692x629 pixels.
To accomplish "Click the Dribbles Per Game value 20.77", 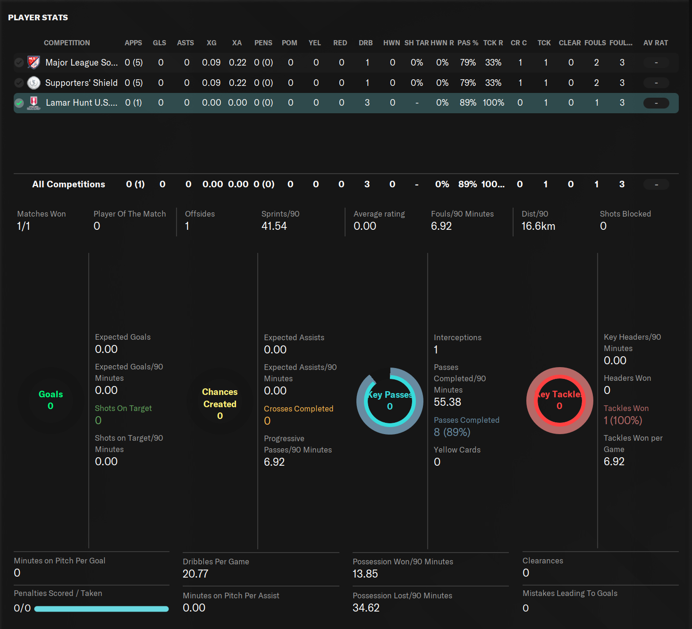I will 195,574.
